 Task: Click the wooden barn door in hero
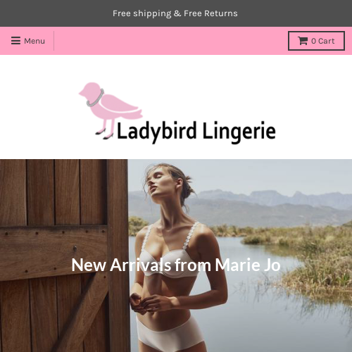coord(64,256)
